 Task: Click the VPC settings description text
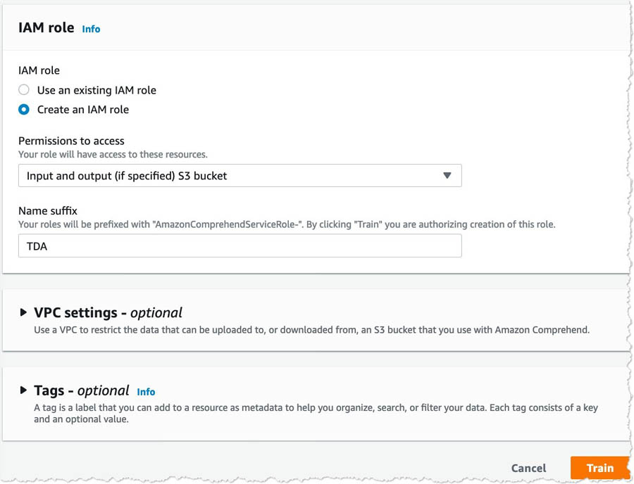pyautogui.click(x=312, y=330)
